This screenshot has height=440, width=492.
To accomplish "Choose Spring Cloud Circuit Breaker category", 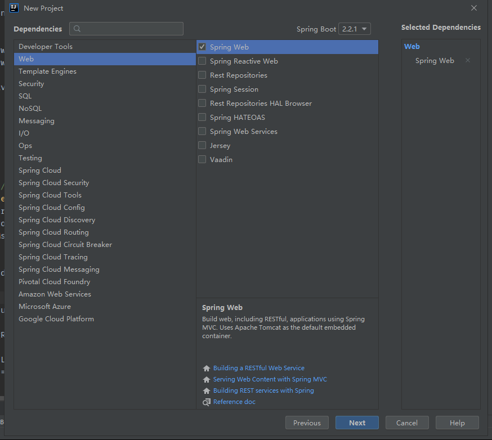I will [105, 245].
